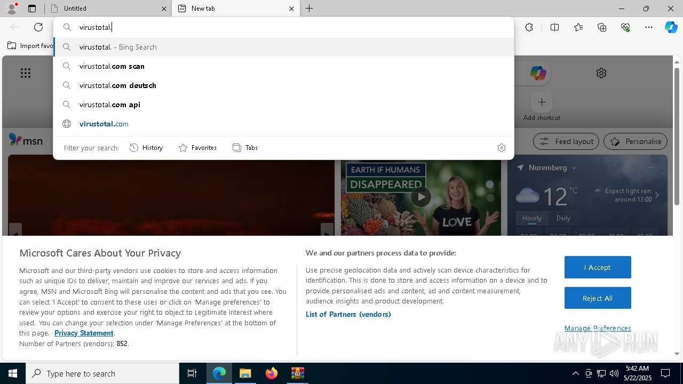Image resolution: width=683 pixels, height=384 pixels.
Task: Choose the 'virustotal.com scan' suggestion
Action: coord(283,66)
